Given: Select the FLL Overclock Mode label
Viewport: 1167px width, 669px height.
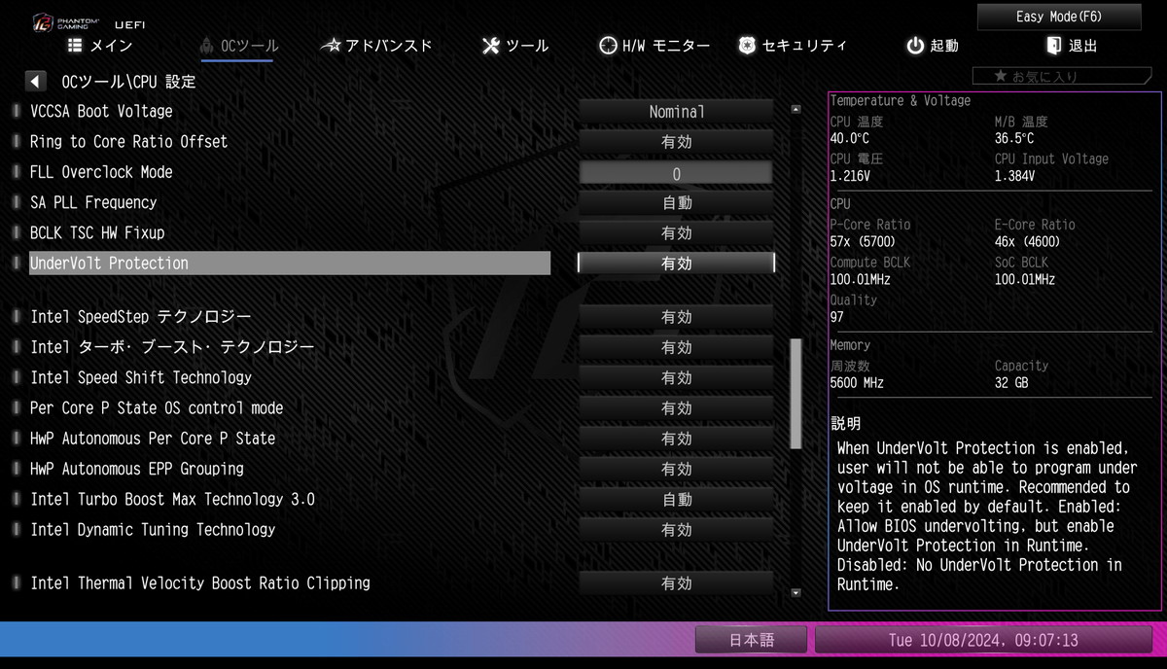Looking at the screenshot, I should [101, 172].
